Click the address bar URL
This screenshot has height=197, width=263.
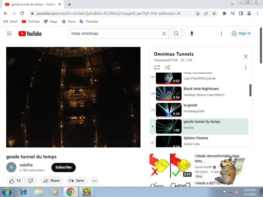click(108, 13)
